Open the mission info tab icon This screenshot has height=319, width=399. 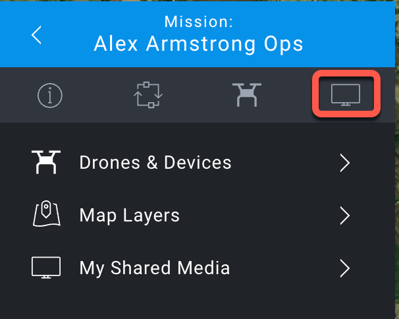click(x=50, y=96)
